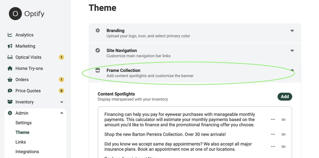Click the Price Quotes dollar icon
This screenshot has width=319, height=158.
(x=10, y=91)
